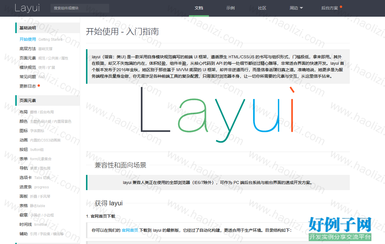Go to the 社区 navigation tab
Screen dimensions: 385x244
coord(262,8)
